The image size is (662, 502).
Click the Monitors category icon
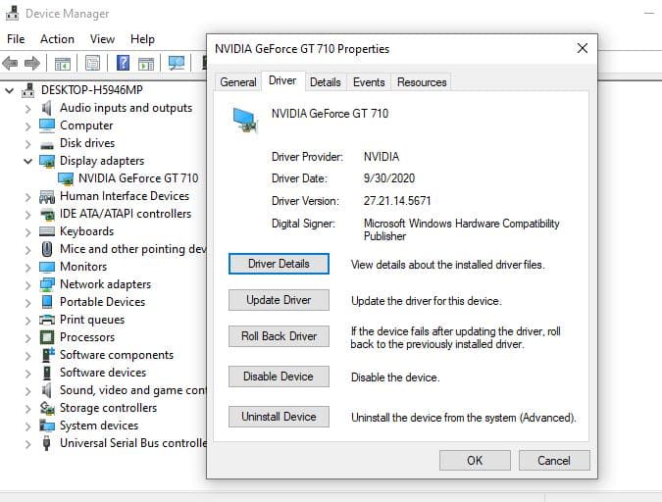(47, 268)
